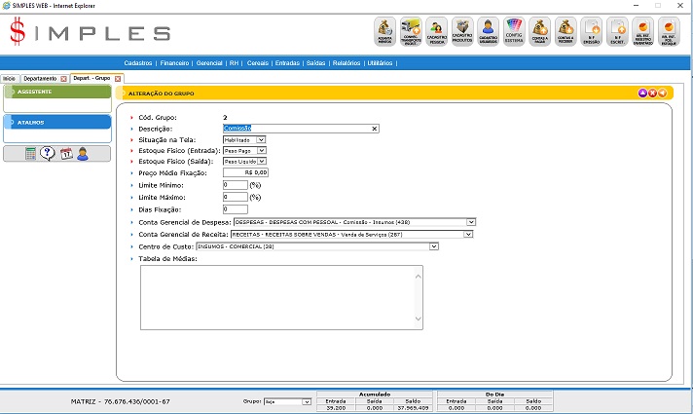Click the calculator shortcut icon

pos(31,154)
